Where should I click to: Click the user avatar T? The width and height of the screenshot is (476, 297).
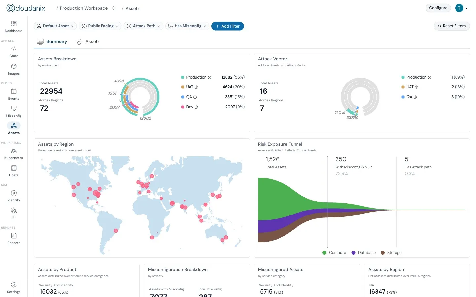tap(459, 8)
